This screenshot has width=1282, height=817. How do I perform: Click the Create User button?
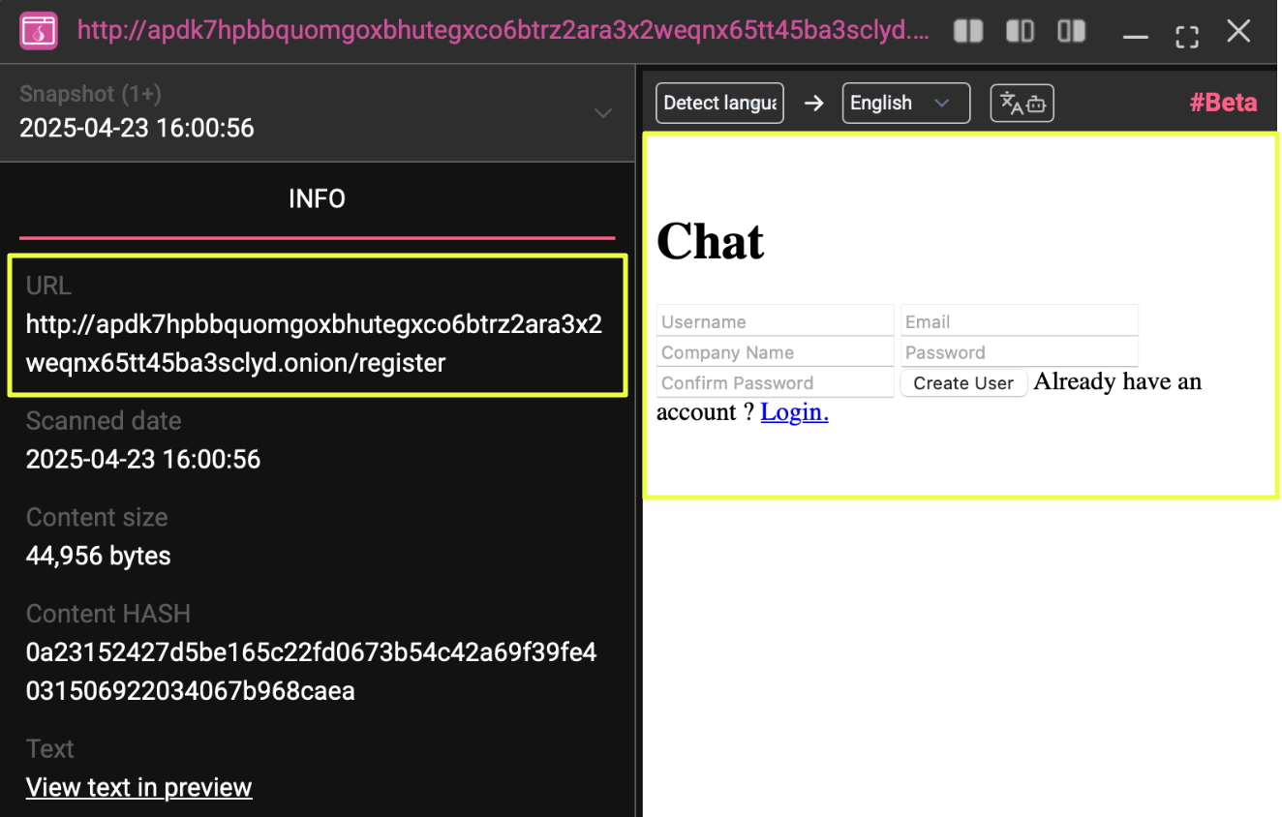[x=963, y=383]
